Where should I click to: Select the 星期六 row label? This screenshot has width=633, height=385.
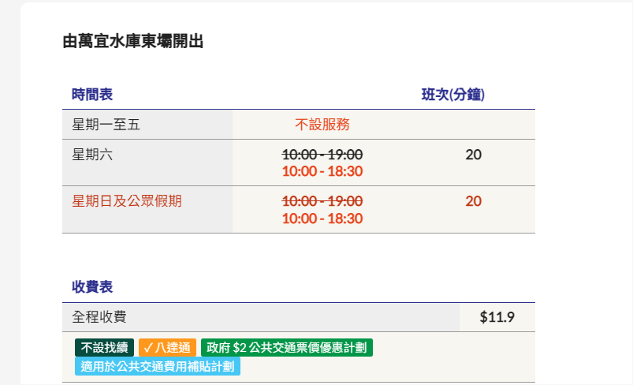click(x=92, y=155)
